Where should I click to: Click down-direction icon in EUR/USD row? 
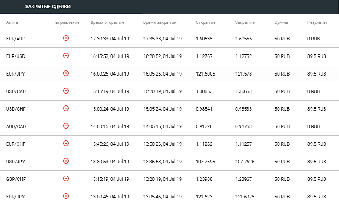point(66,56)
